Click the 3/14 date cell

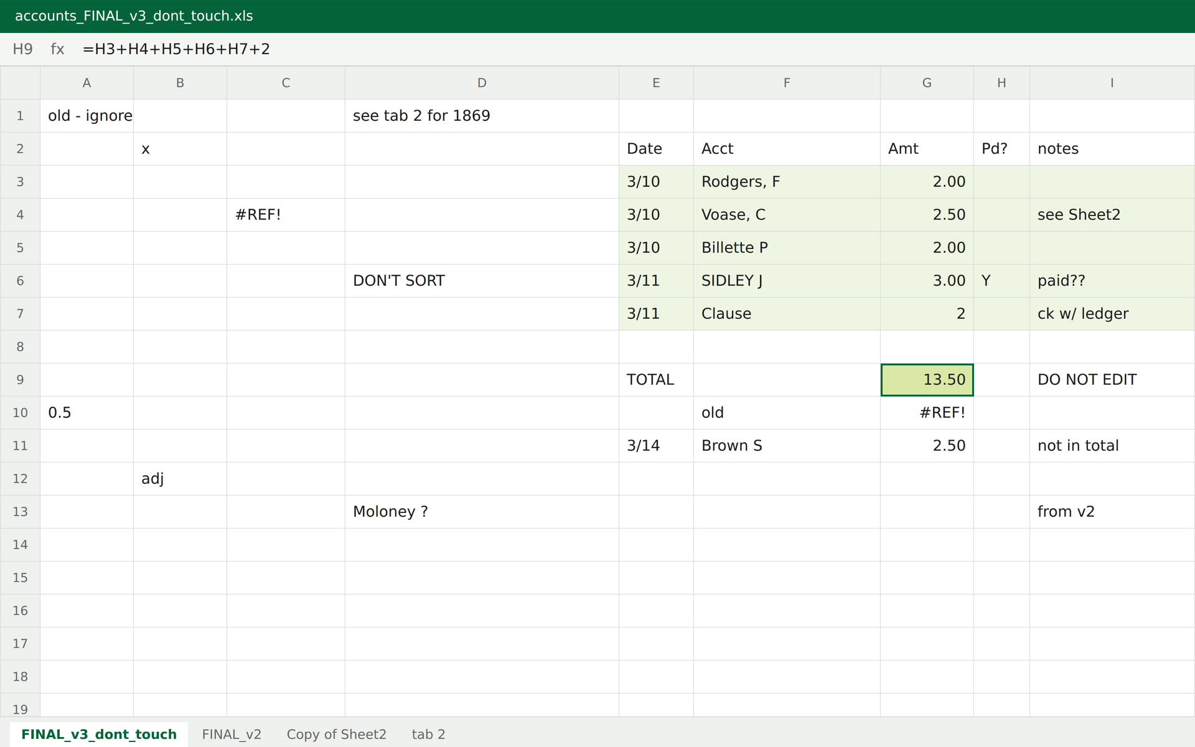(656, 446)
